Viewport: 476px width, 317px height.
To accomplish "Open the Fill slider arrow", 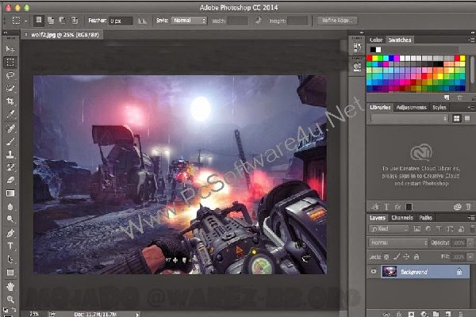I will 470,257.
